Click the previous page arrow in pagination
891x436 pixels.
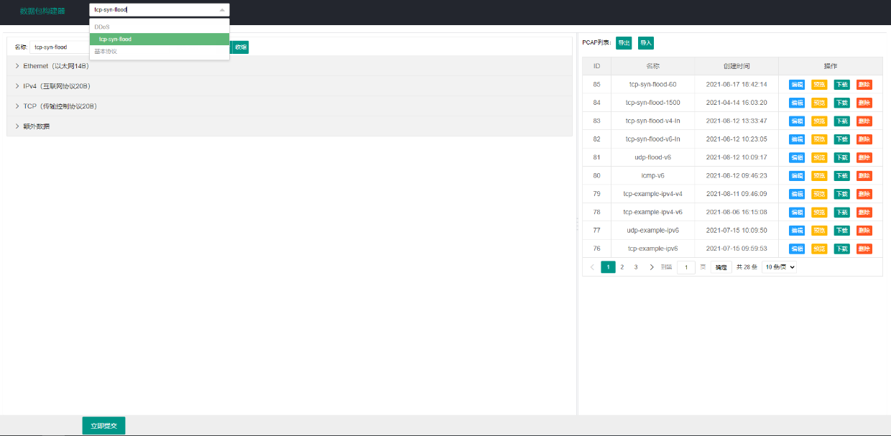click(x=592, y=267)
